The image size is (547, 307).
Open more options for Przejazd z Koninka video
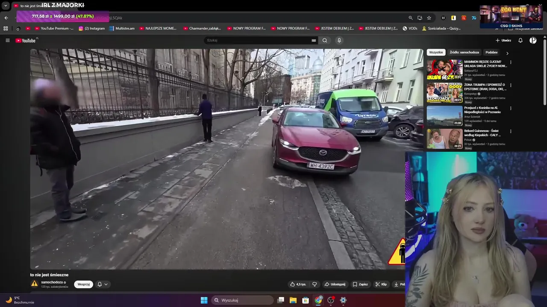pos(511,108)
